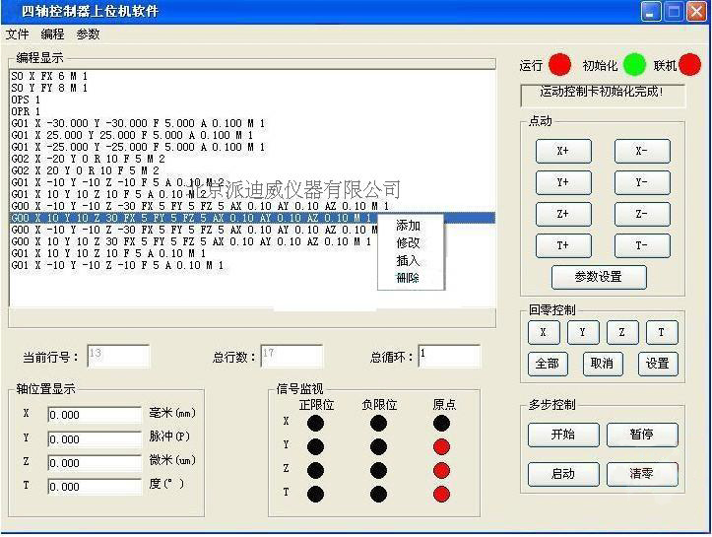Screen dimensions: 712x537
Task: Choose 添加 from the context menu
Action: pyautogui.click(x=409, y=226)
